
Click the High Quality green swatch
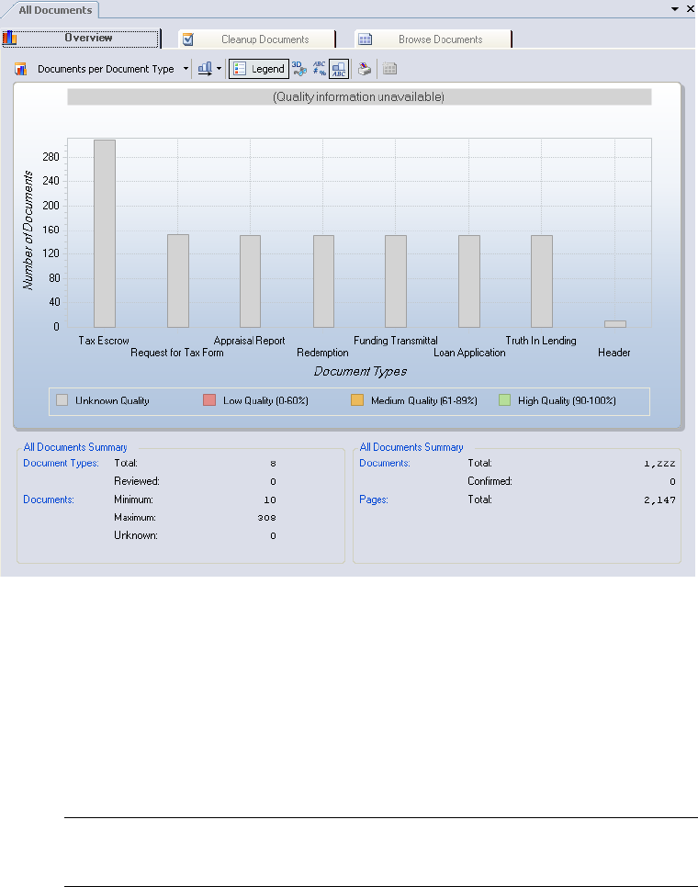504,400
